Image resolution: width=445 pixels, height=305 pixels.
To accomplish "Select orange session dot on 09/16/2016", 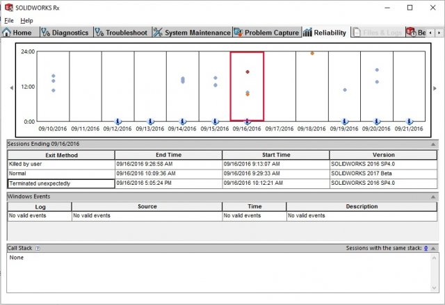I will pos(248,94).
